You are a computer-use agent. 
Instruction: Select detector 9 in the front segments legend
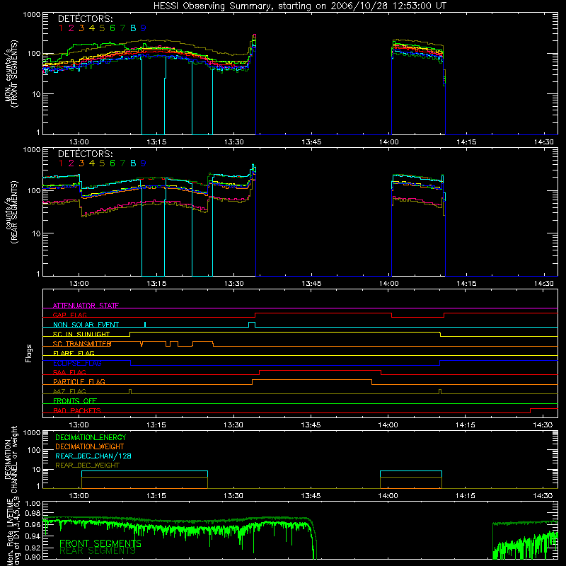coord(144,28)
